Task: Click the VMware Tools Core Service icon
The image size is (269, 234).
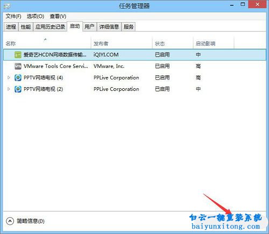Action: (18, 66)
